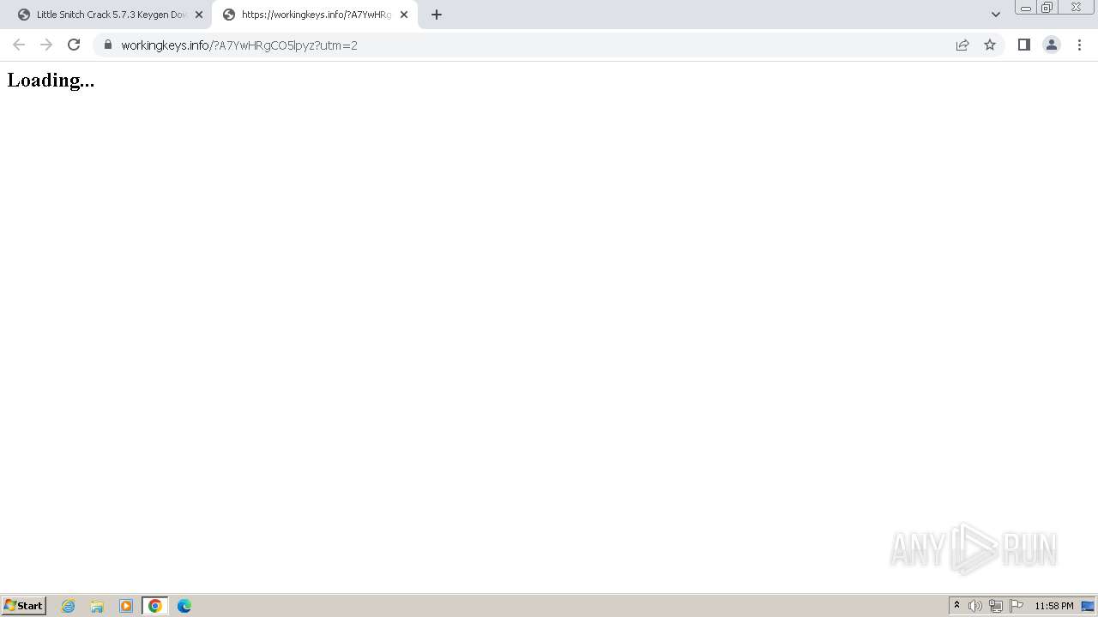Open Windows Explorer folder icon
Viewport: 1098px width, 617px height.
97,606
